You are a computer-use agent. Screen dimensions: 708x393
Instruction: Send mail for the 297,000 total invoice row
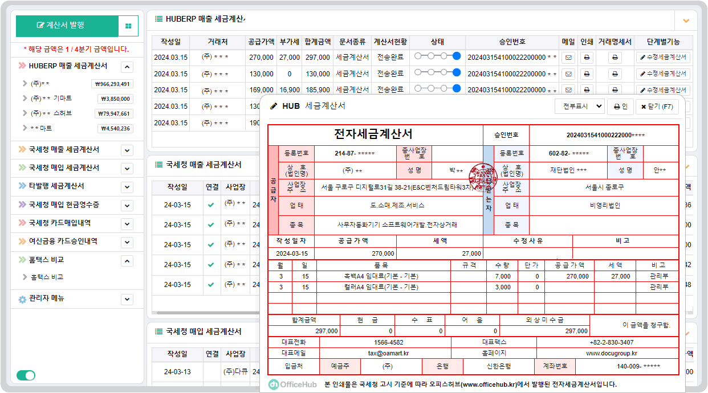(568, 58)
